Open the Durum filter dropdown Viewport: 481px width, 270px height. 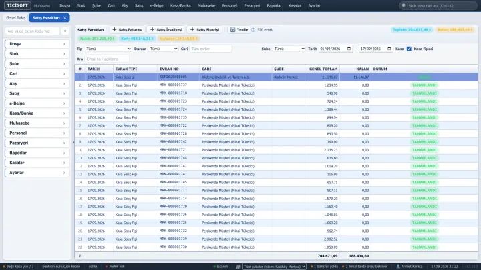tap(163, 49)
